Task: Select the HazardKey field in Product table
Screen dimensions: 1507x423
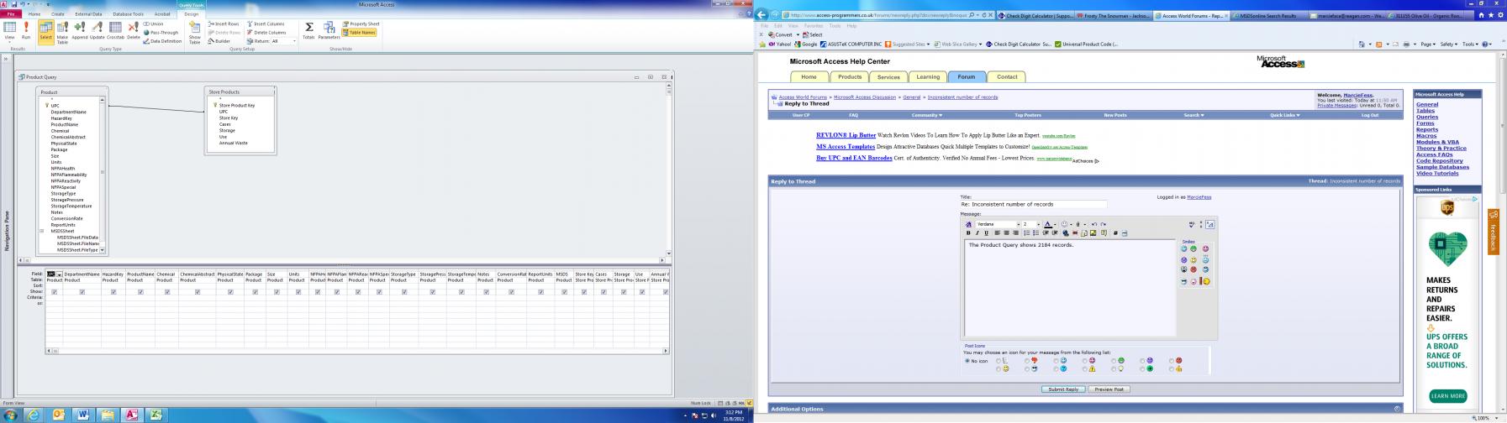Action: [61, 118]
